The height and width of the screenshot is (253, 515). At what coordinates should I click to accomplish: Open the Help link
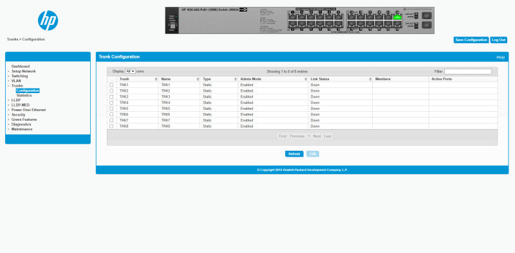500,57
